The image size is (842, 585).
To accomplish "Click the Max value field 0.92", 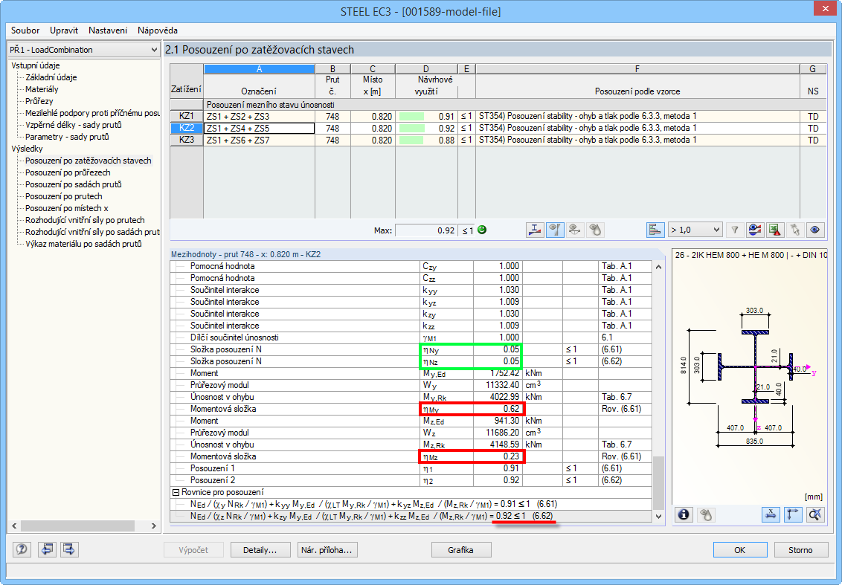I will pos(426,230).
